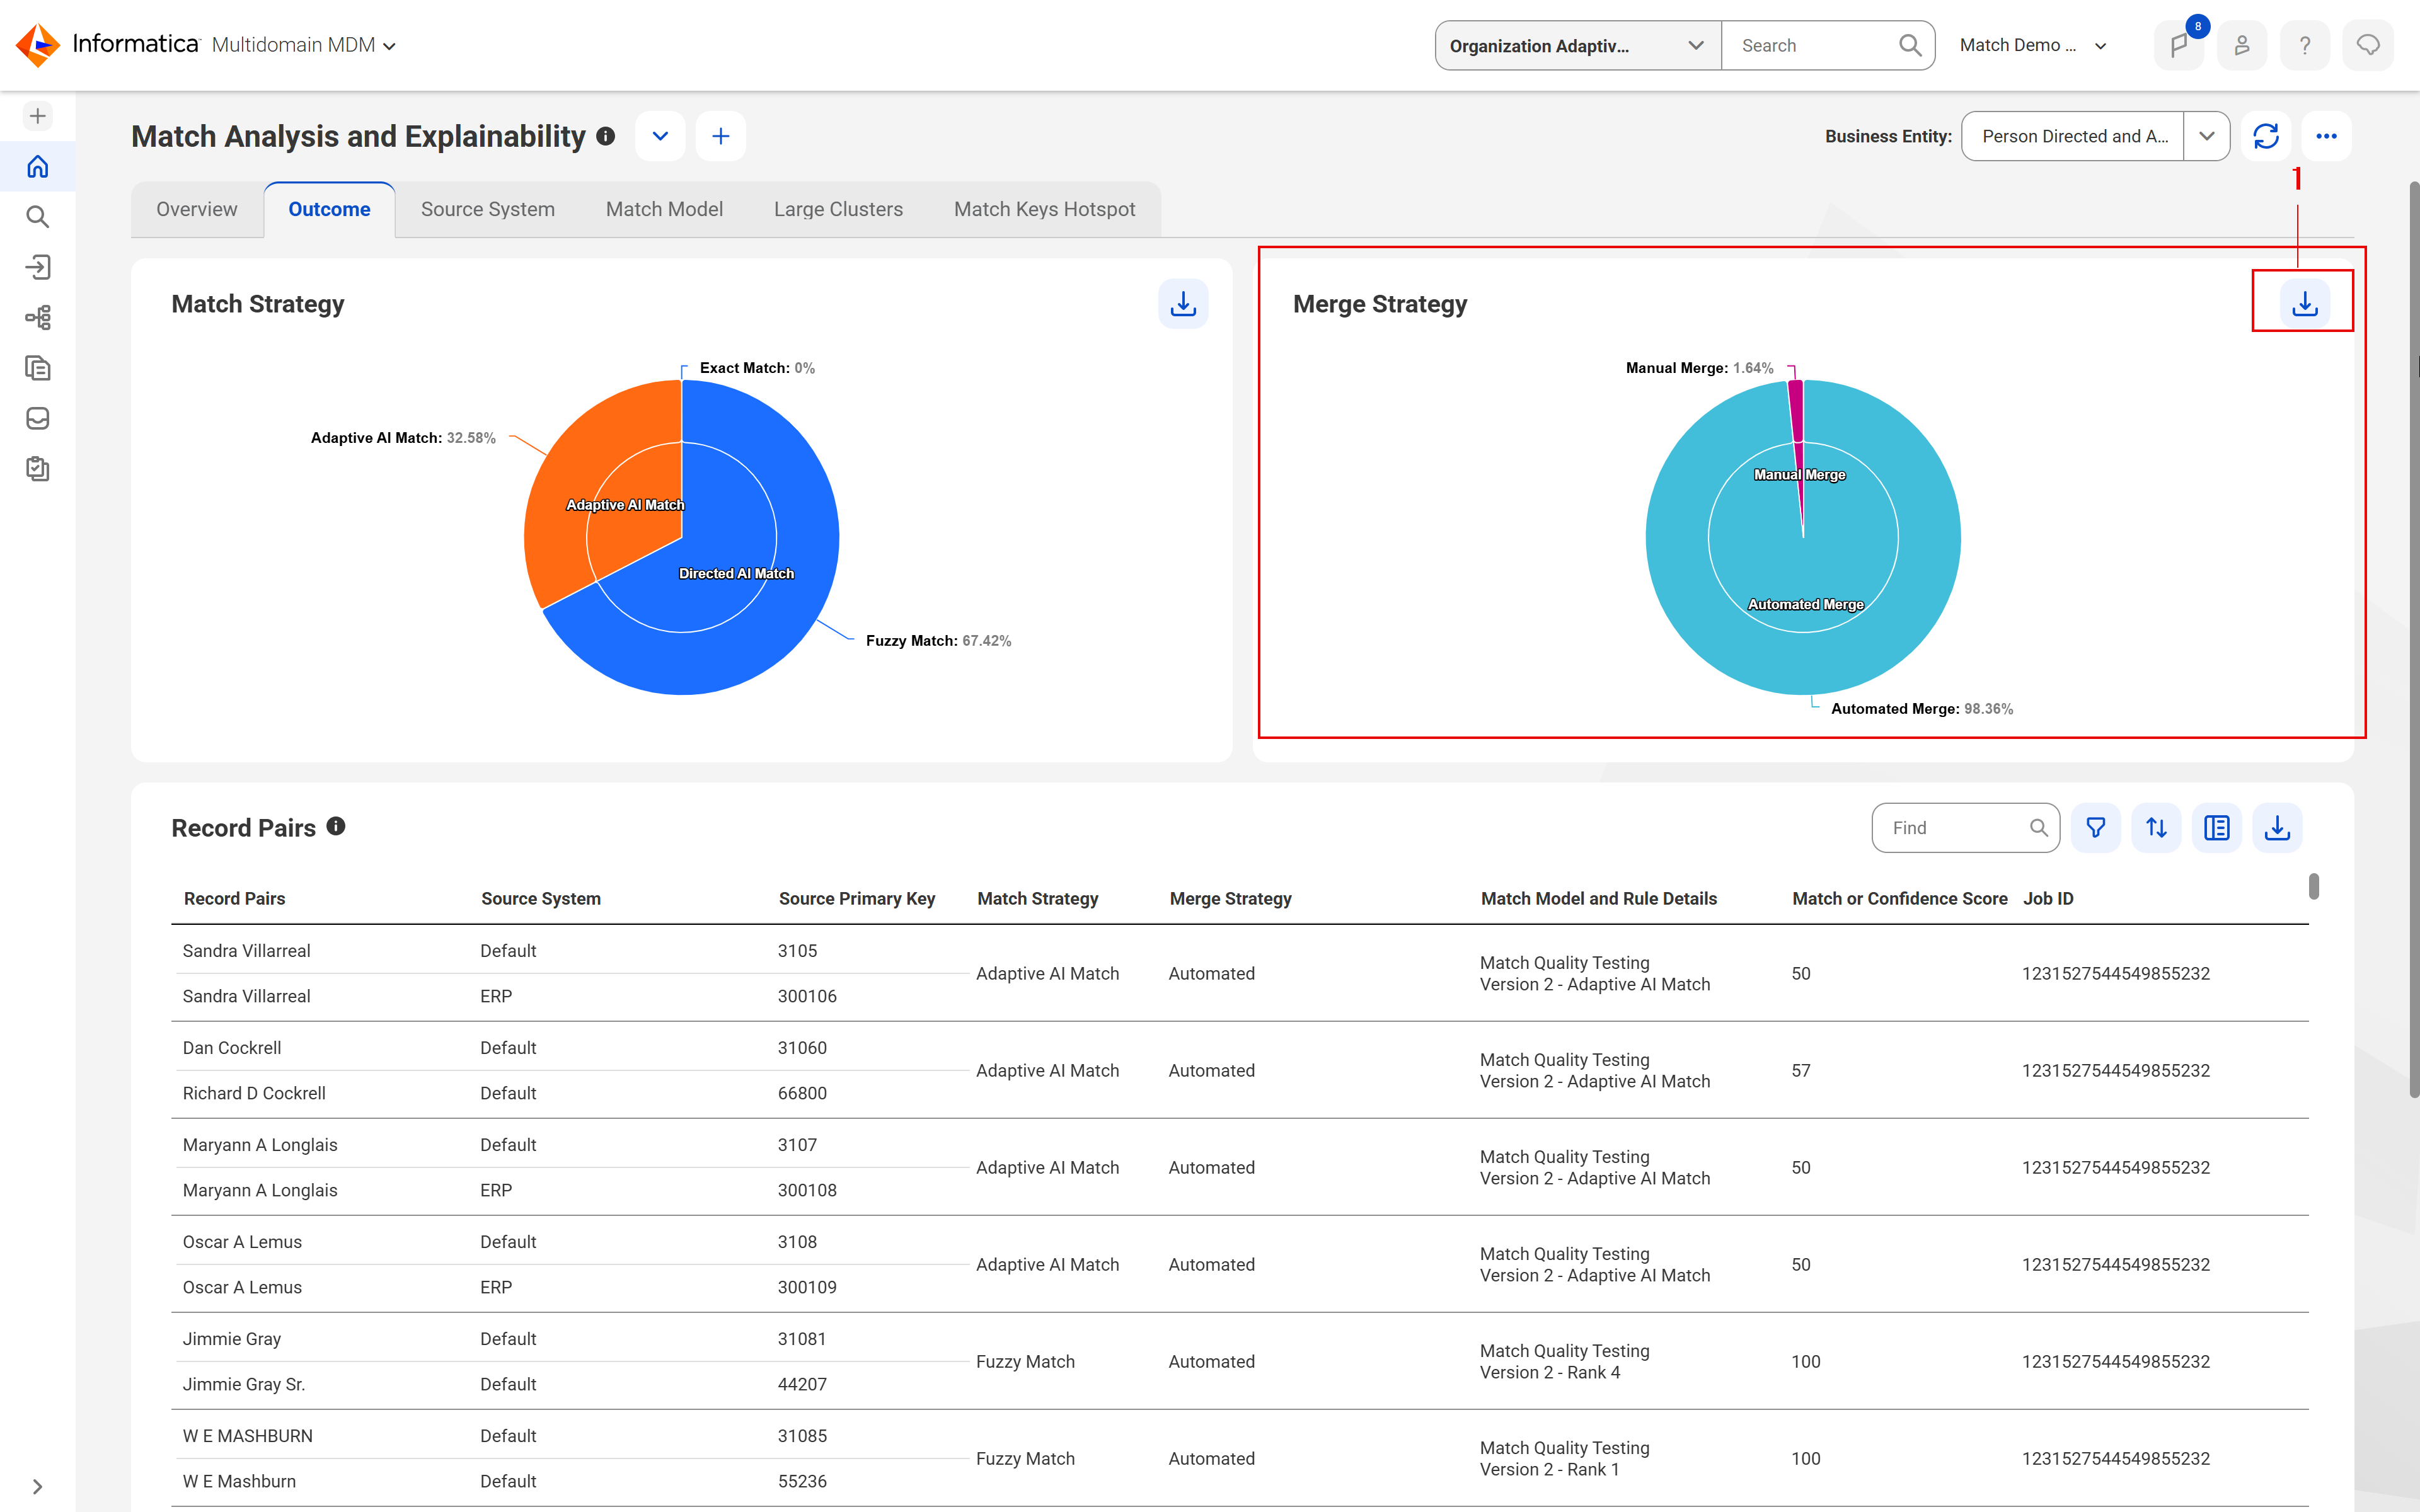Click the Fuzzy Match: 67.42% label
Screen dimensions: 2420x1512
click(x=938, y=640)
